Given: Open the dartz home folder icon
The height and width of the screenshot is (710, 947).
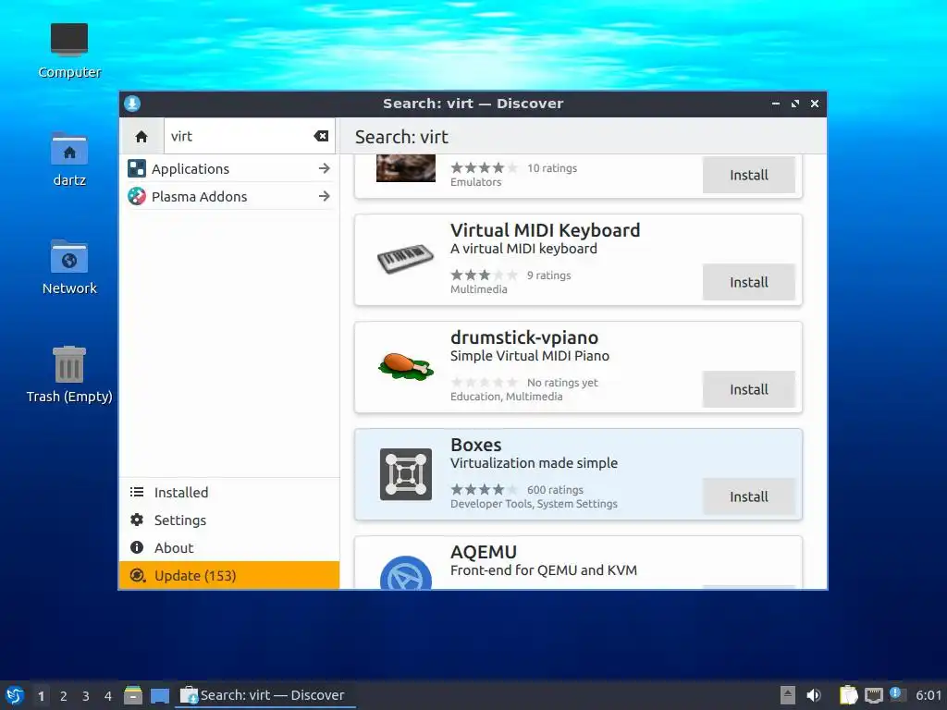Looking at the screenshot, I should 68,159.
